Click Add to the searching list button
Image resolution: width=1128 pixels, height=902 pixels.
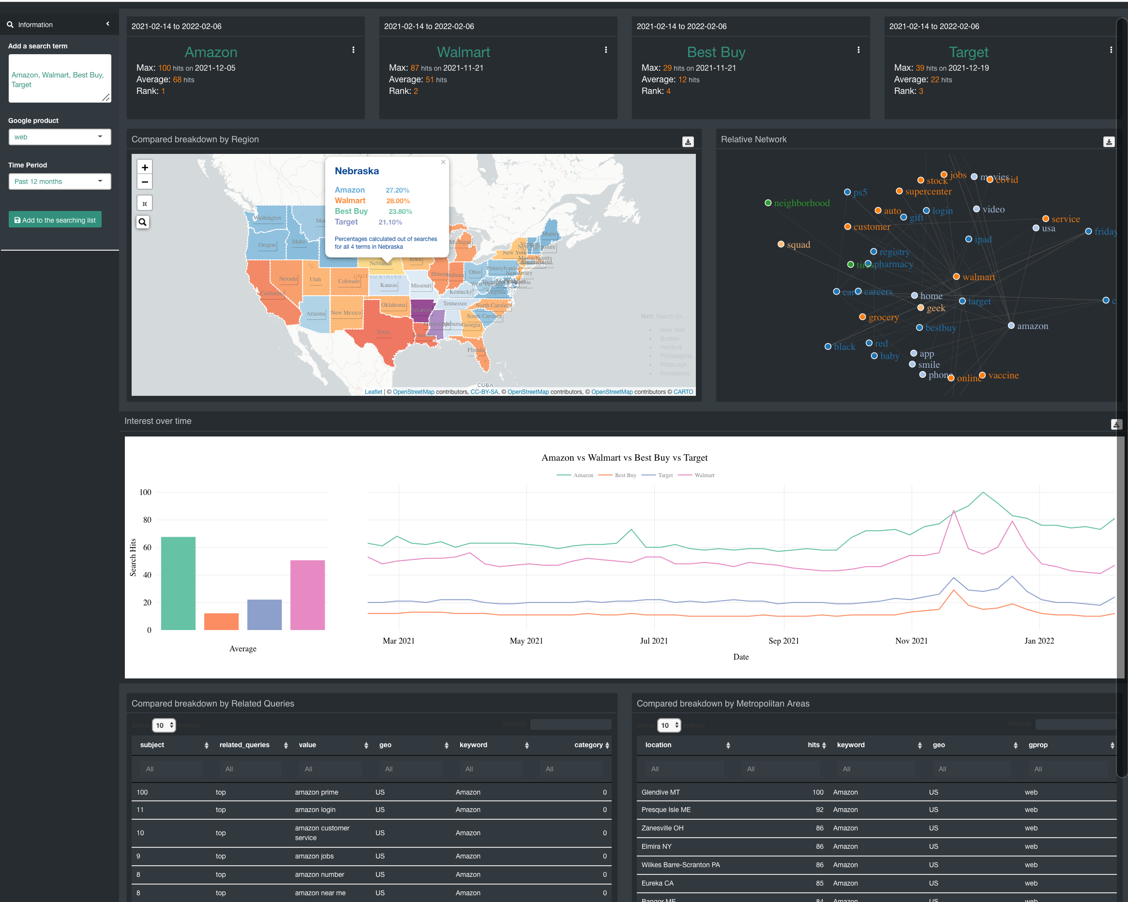point(55,220)
